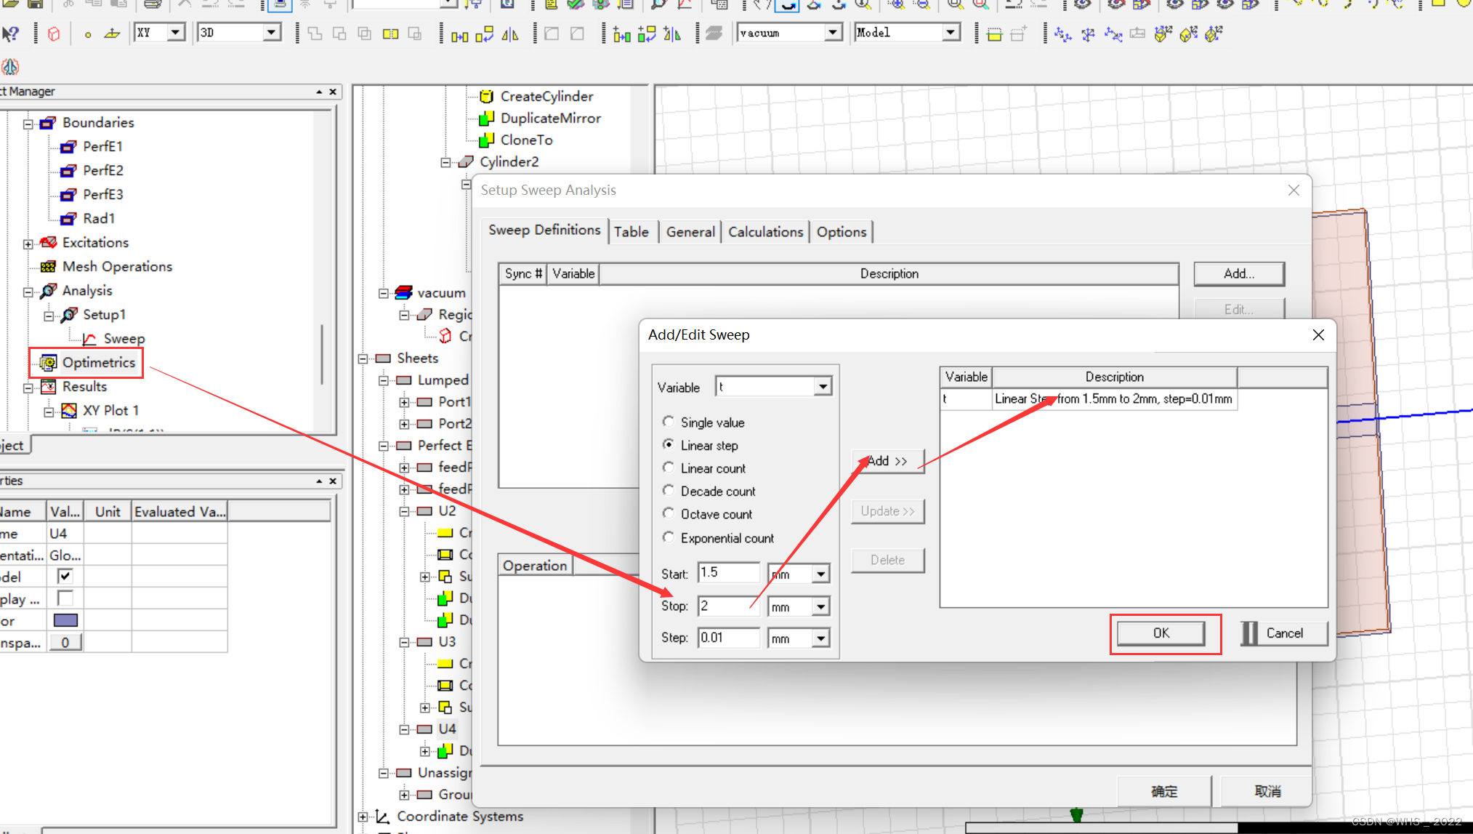Click the Duplicate around axis icon
1473x834 pixels.
[x=646, y=33]
